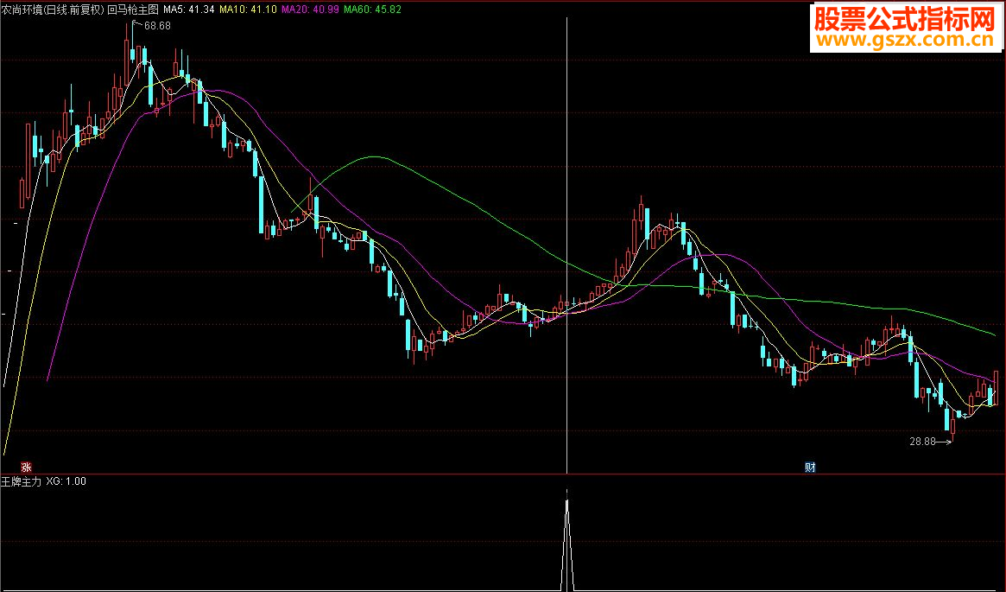Select the MA10: 41.10 label

tap(248, 10)
